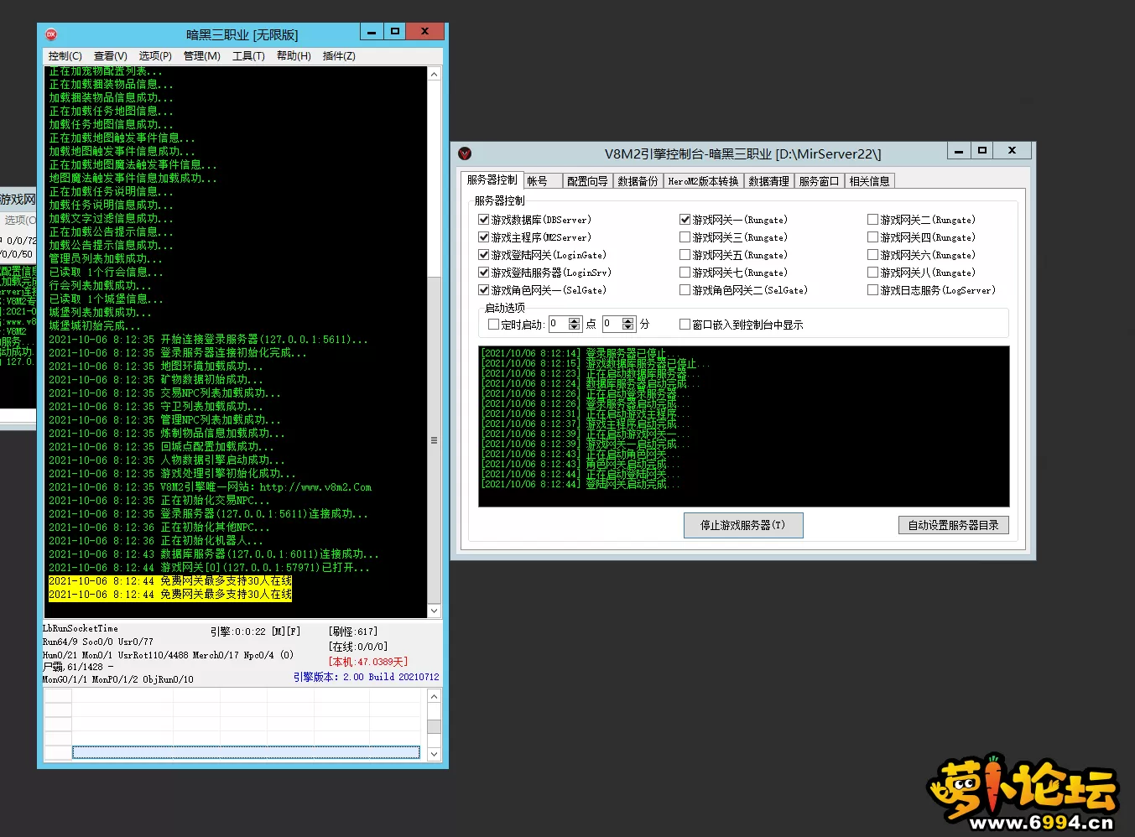The image size is (1135, 837).
Task: Decrease the hour stepper value
Action: point(575,328)
